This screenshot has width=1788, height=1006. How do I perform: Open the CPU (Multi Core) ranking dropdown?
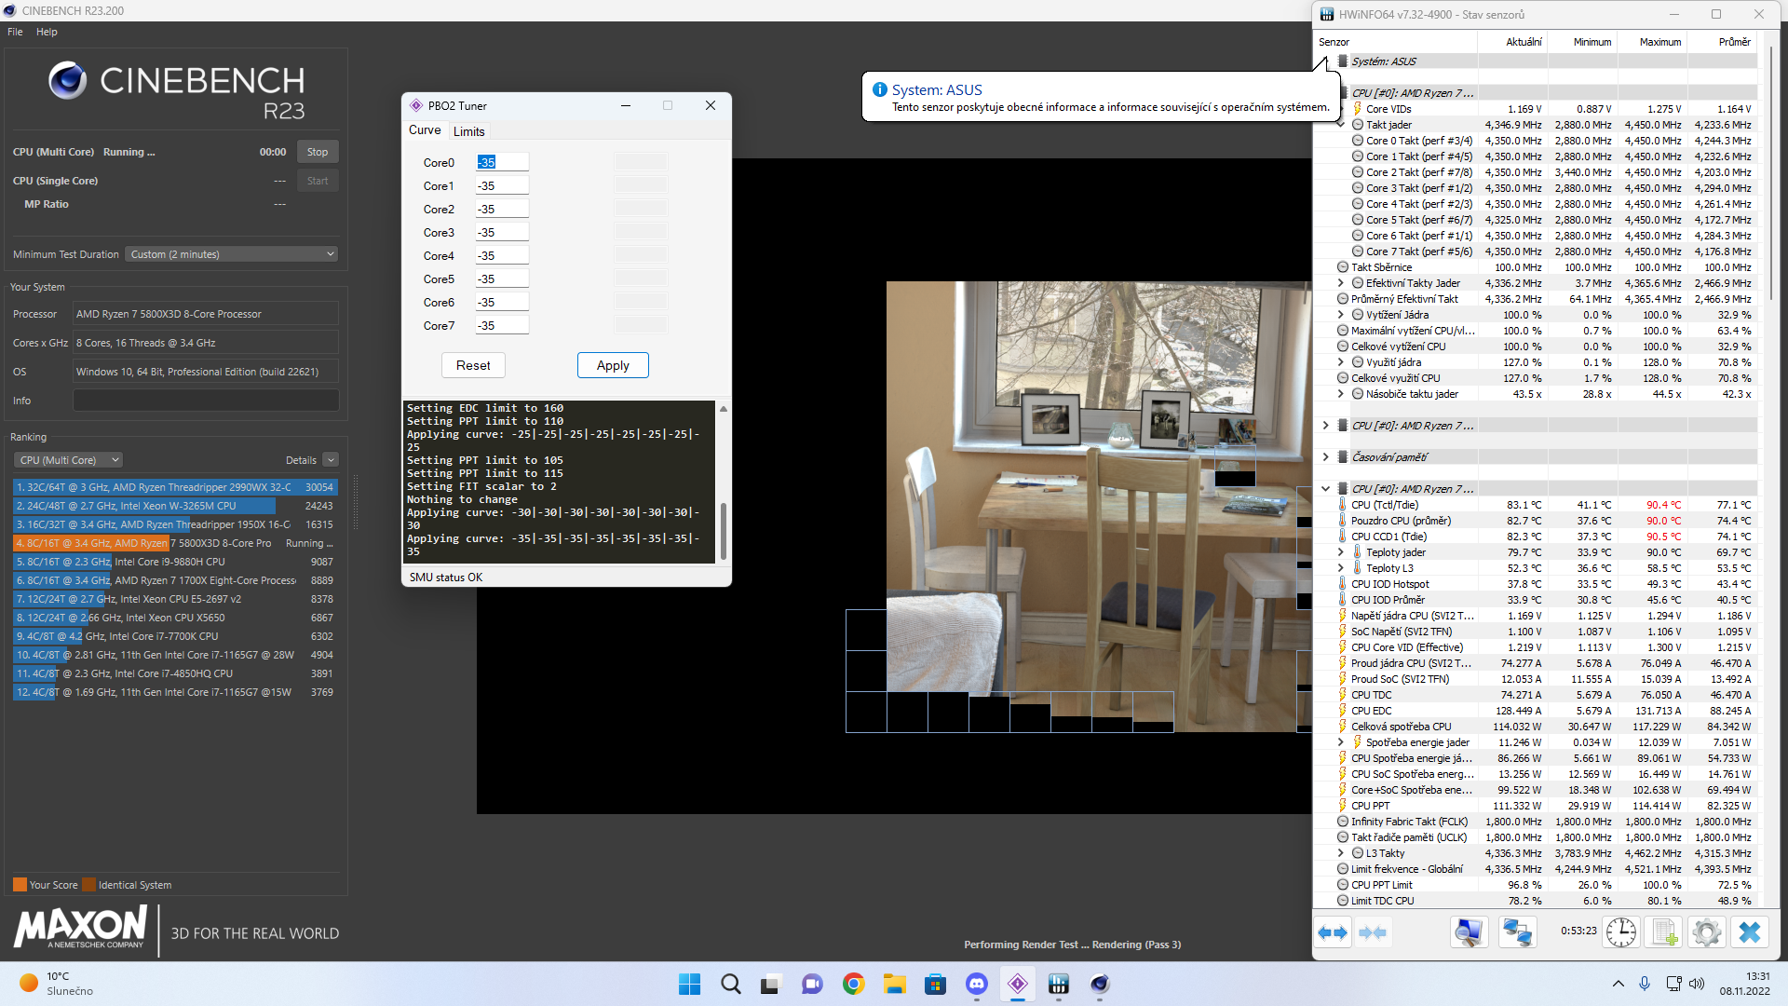point(68,460)
